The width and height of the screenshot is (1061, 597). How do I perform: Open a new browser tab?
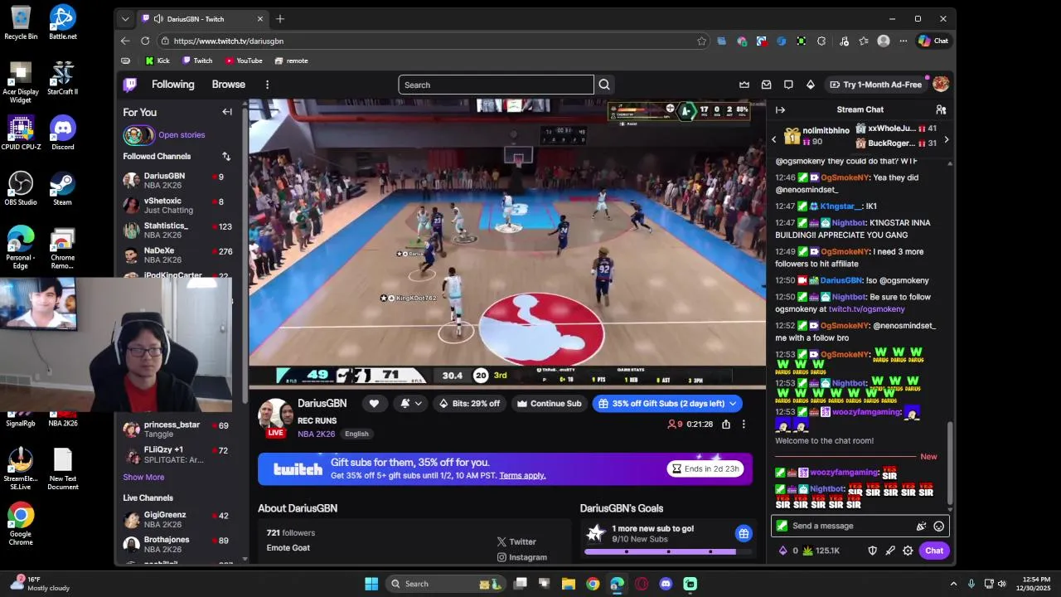click(280, 18)
